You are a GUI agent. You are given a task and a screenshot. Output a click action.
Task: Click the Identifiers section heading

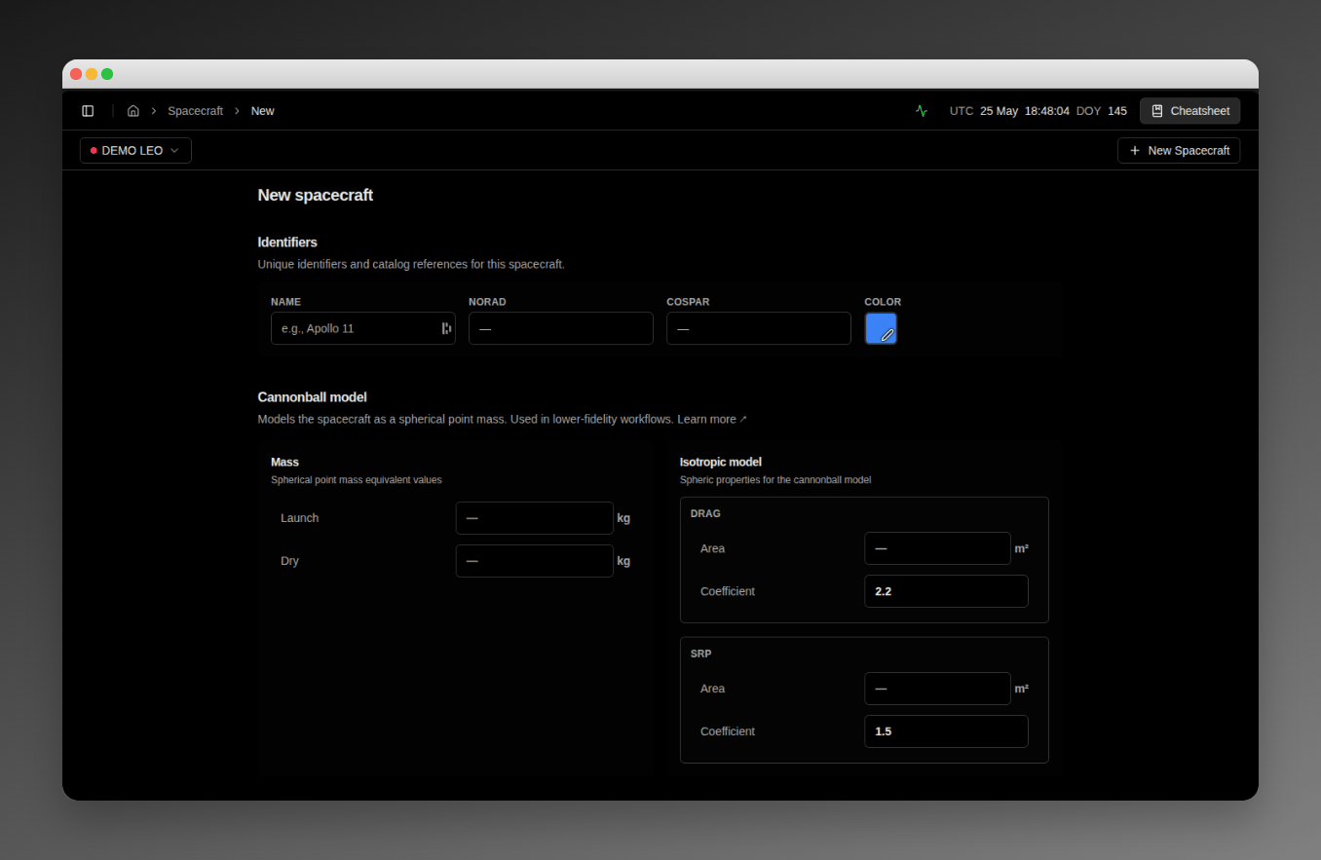(x=287, y=243)
